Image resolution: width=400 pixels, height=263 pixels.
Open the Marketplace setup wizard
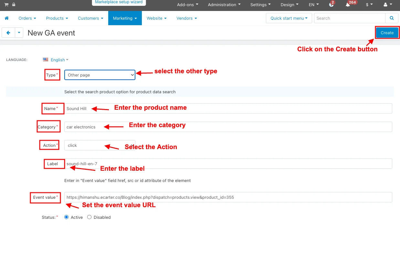[119, 2]
